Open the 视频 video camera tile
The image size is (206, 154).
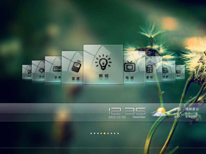coord(169,71)
